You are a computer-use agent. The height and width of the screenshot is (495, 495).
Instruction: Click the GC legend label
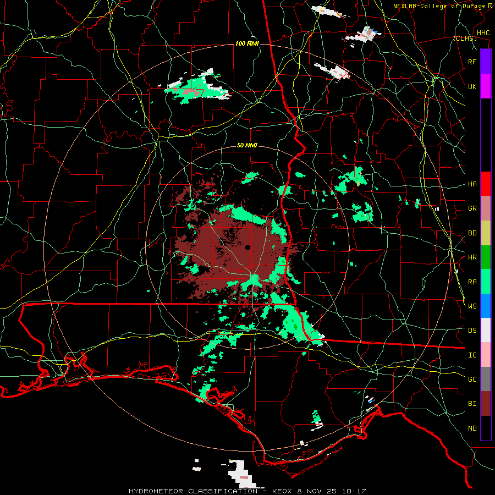(x=472, y=380)
